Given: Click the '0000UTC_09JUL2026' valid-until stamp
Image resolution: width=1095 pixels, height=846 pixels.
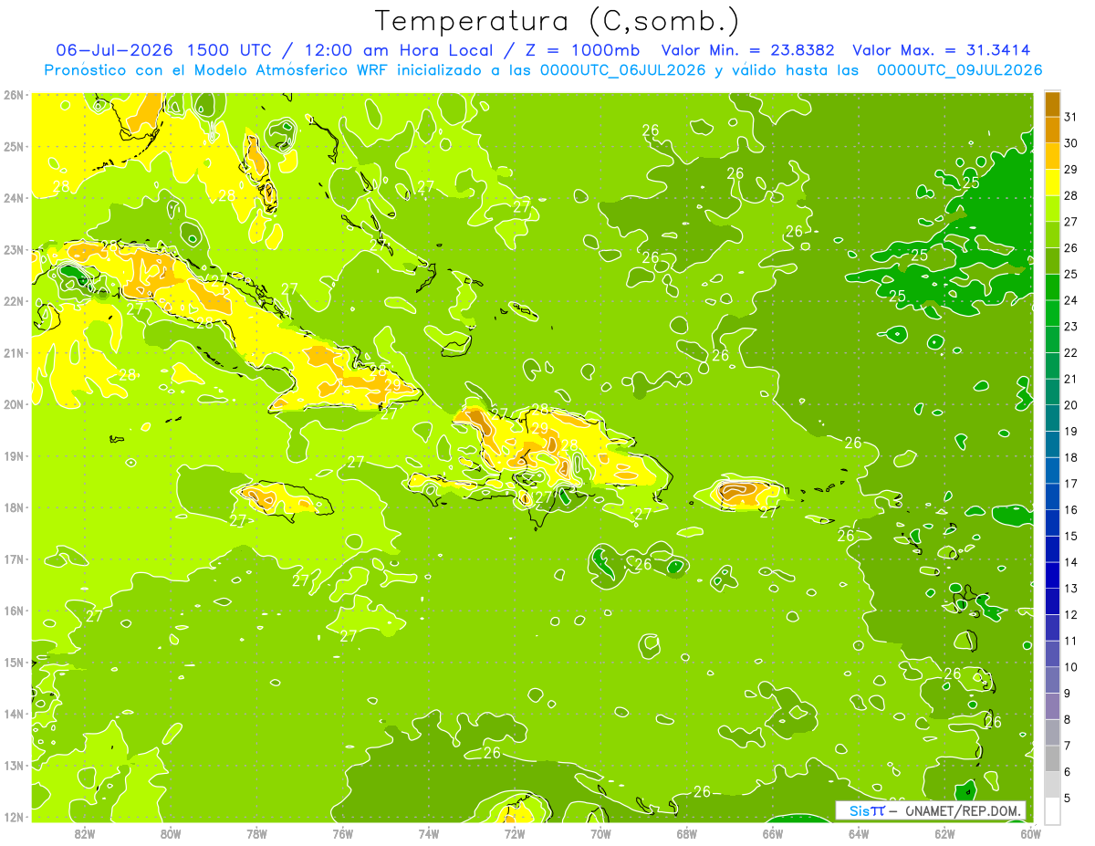Looking at the screenshot, I should (x=959, y=69).
